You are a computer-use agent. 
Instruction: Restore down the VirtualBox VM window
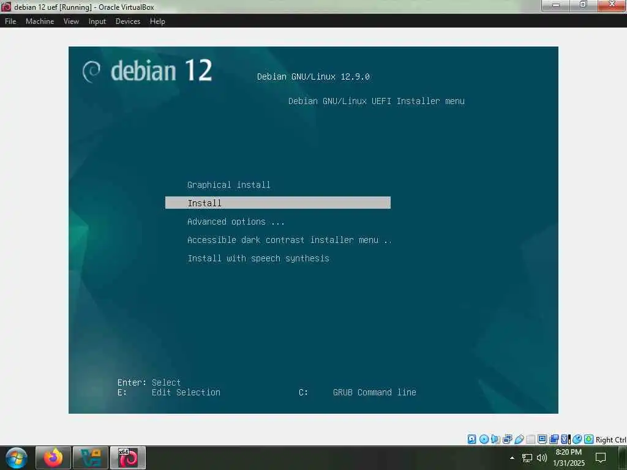tap(584, 5)
